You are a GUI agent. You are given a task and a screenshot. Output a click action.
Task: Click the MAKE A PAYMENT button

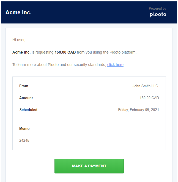[89, 166]
